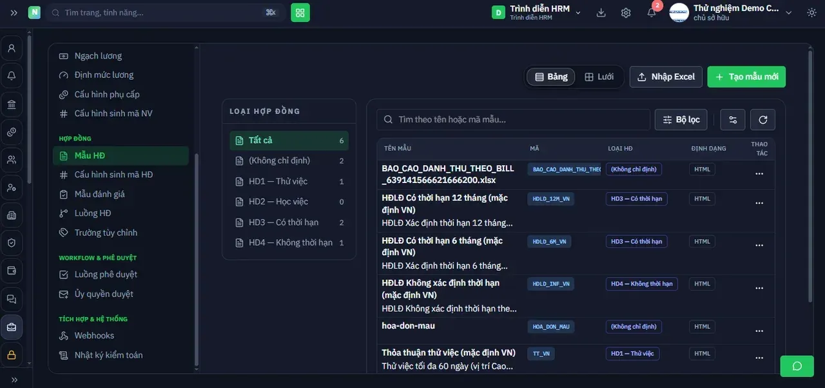Click the Nhập Excel button

click(x=666, y=77)
